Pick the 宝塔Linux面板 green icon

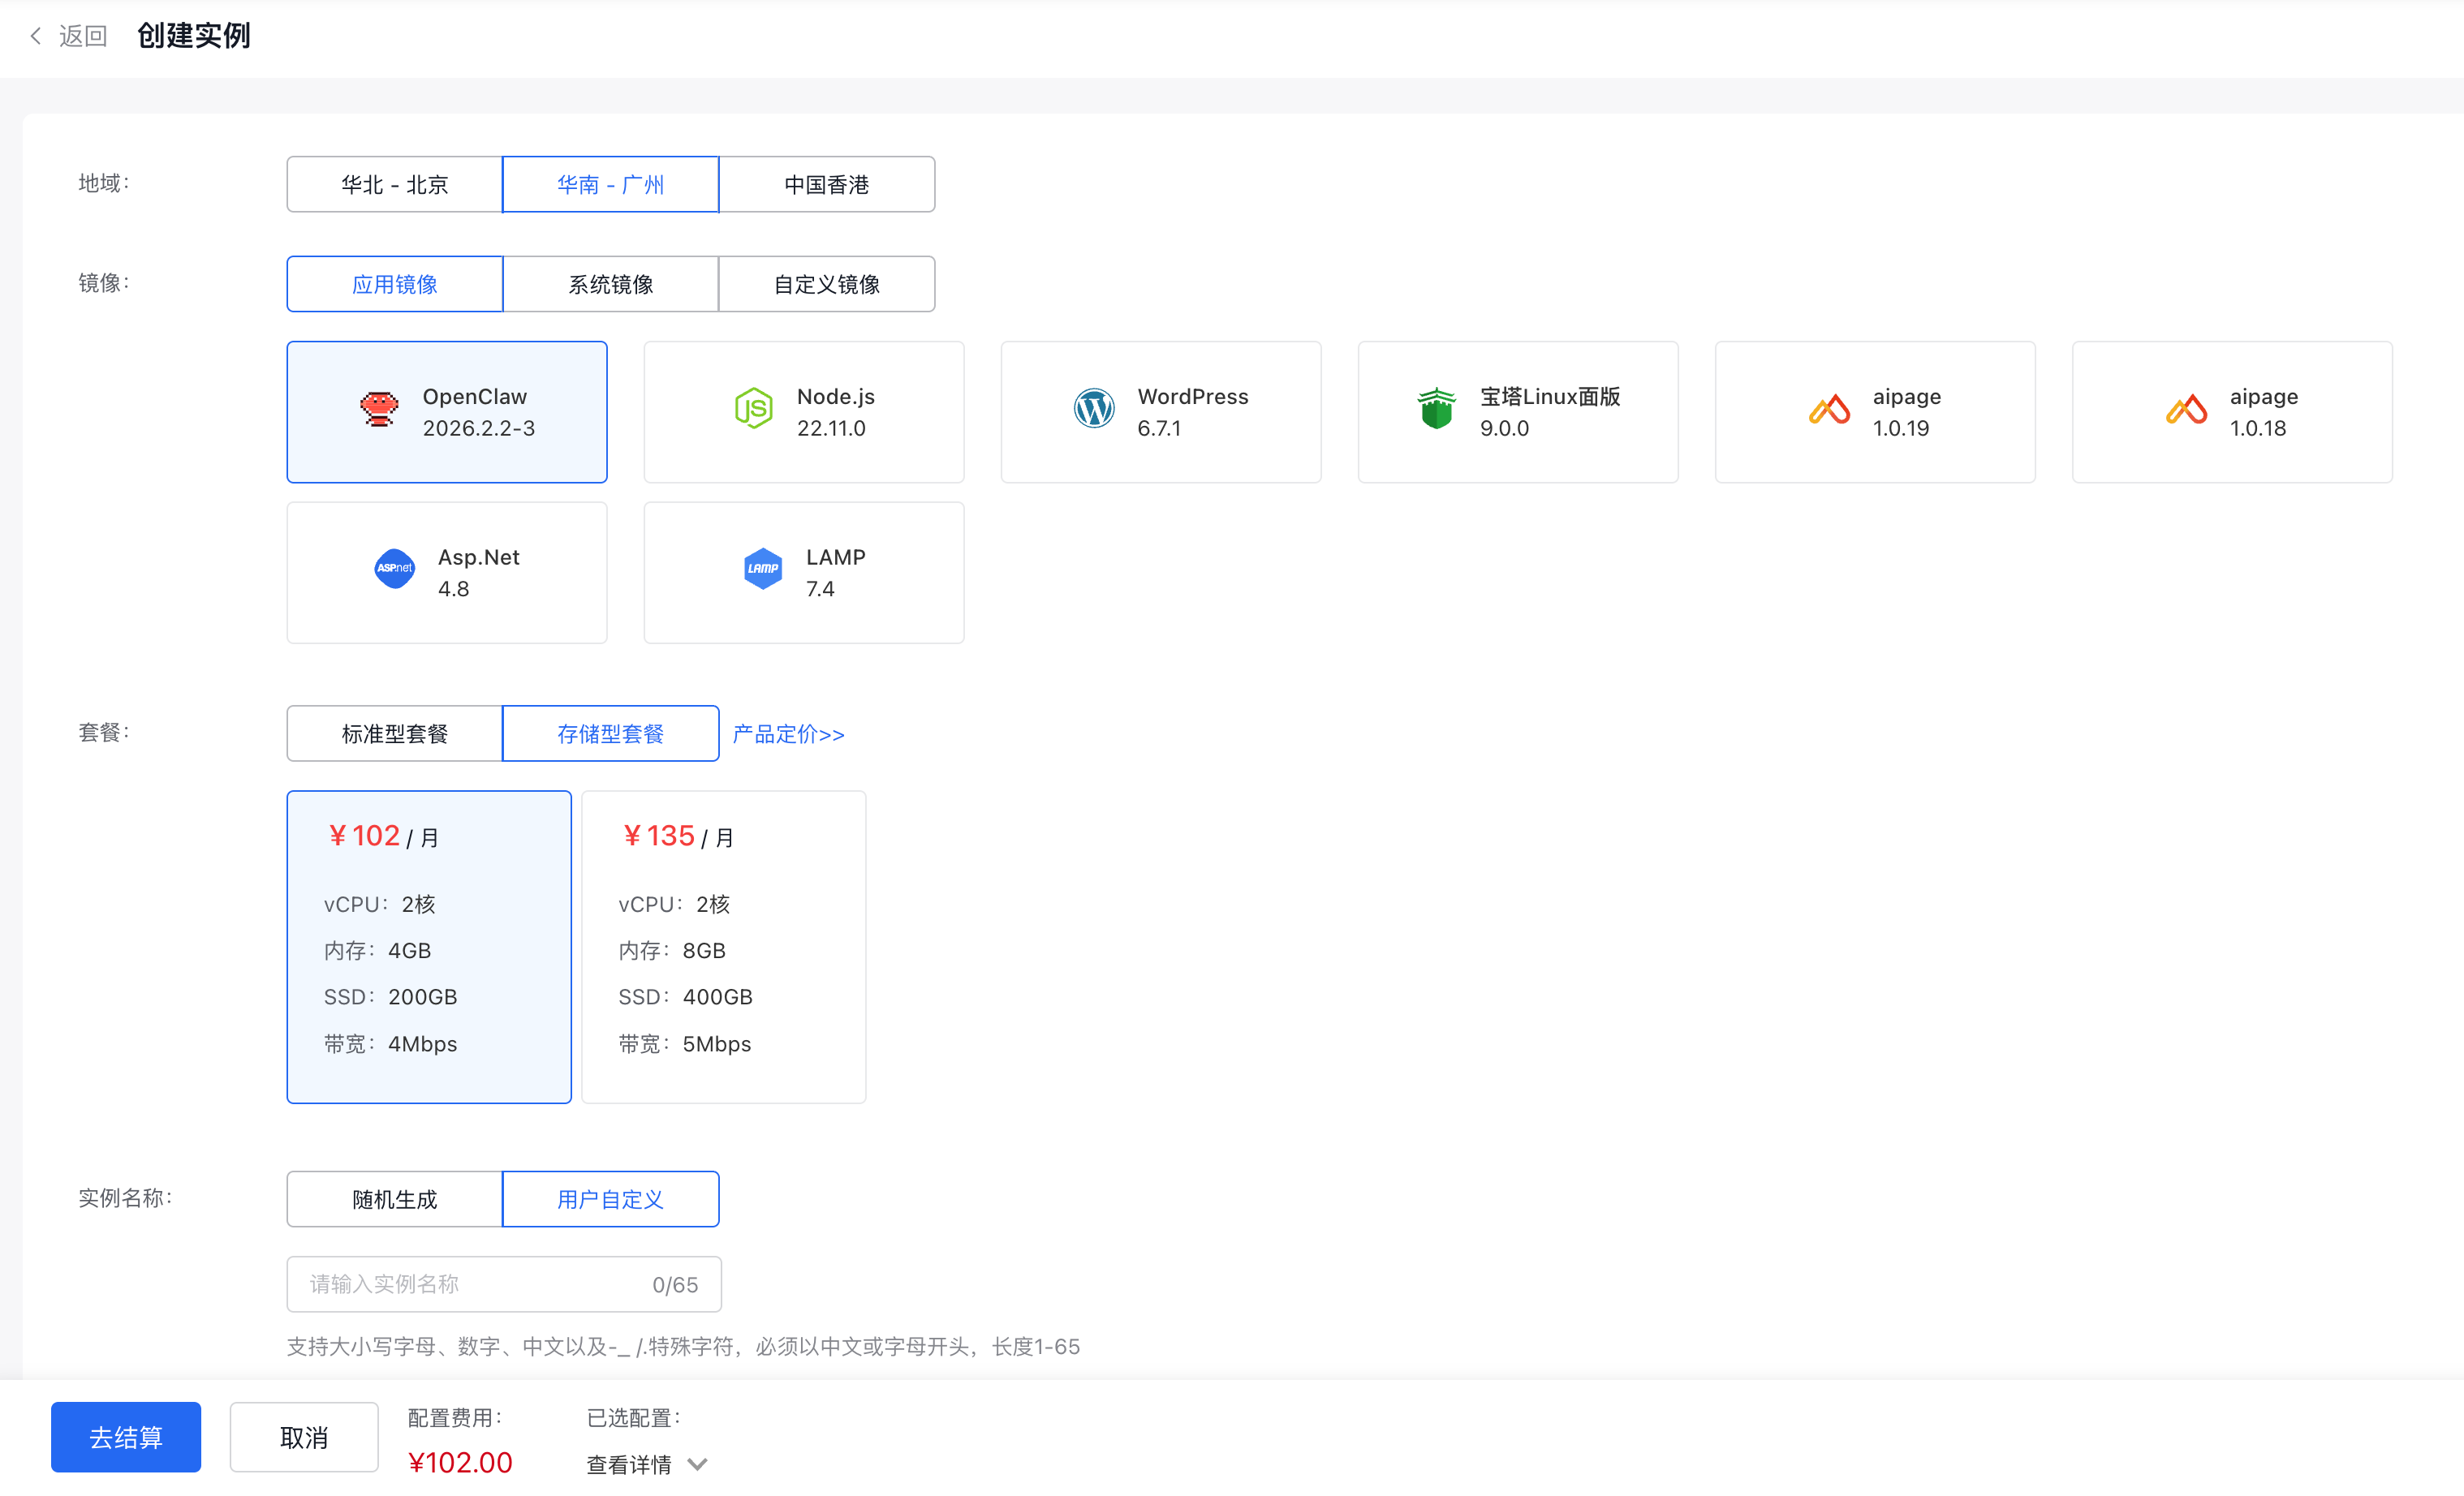tap(1436, 410)
